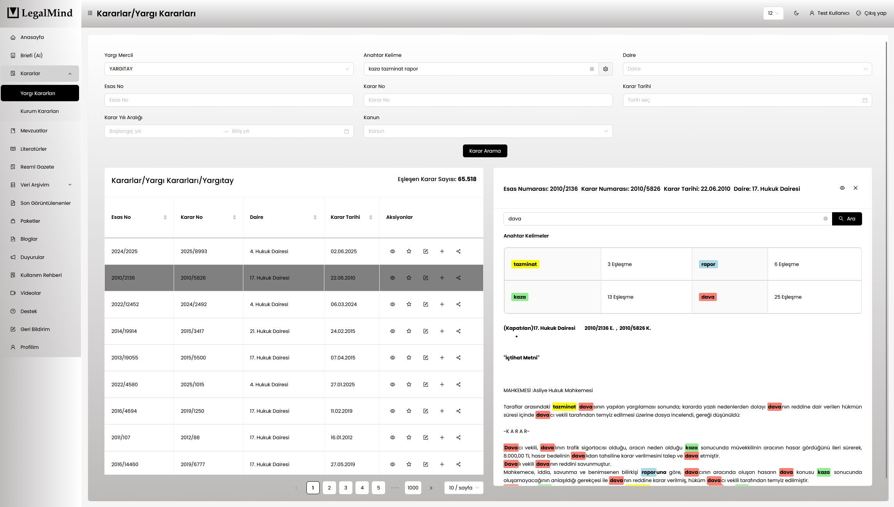Open calendar icon in Karar Tarihi field

[x=865, y=100]
